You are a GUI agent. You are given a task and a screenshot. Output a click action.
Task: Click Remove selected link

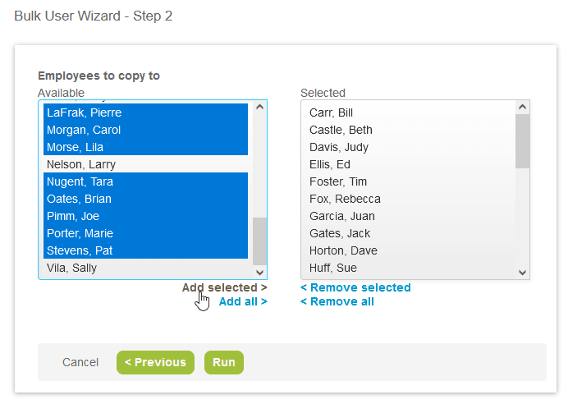point(355,287)
